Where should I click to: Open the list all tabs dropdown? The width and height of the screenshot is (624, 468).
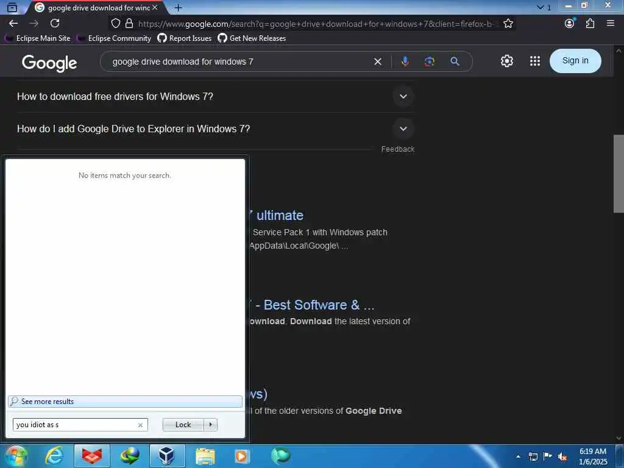pos(544,7)
